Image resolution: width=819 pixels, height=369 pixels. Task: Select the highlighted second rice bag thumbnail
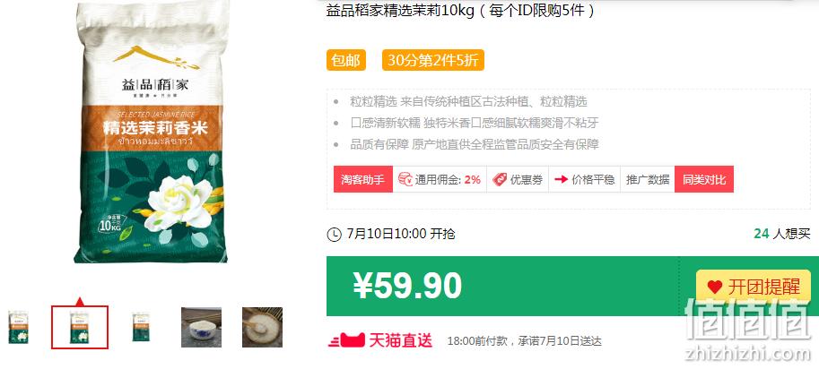pyautogui.click(x=80, y=327)
